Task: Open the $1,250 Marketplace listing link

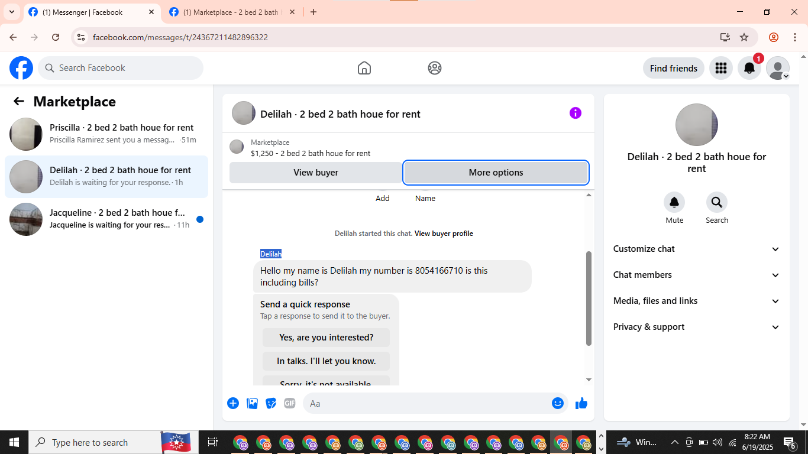Action: 311,153
